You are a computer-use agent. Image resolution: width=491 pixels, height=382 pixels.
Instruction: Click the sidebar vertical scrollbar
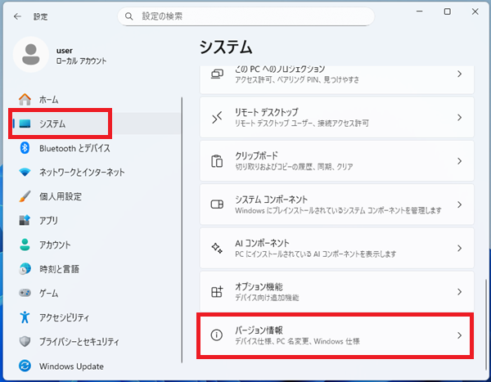pos(182,230)
